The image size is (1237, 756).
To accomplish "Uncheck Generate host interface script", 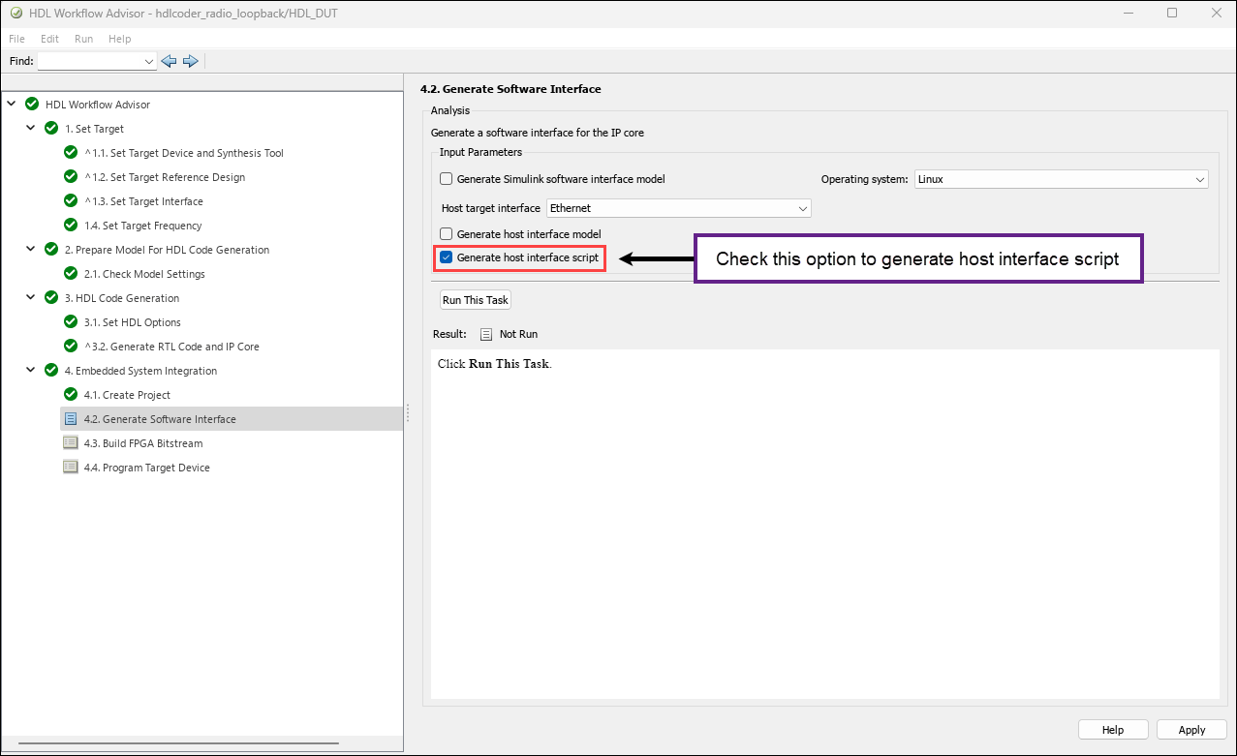I will tap(447, 257).
